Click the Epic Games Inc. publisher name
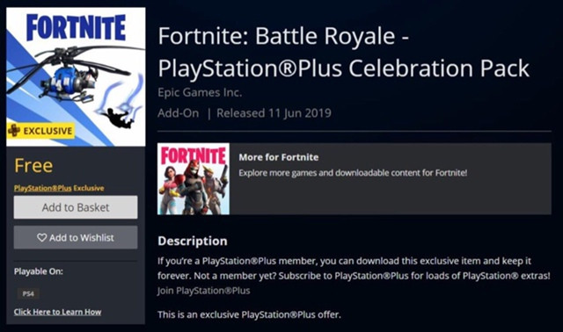This screenshot has width=563, height=332. point(200,92)
